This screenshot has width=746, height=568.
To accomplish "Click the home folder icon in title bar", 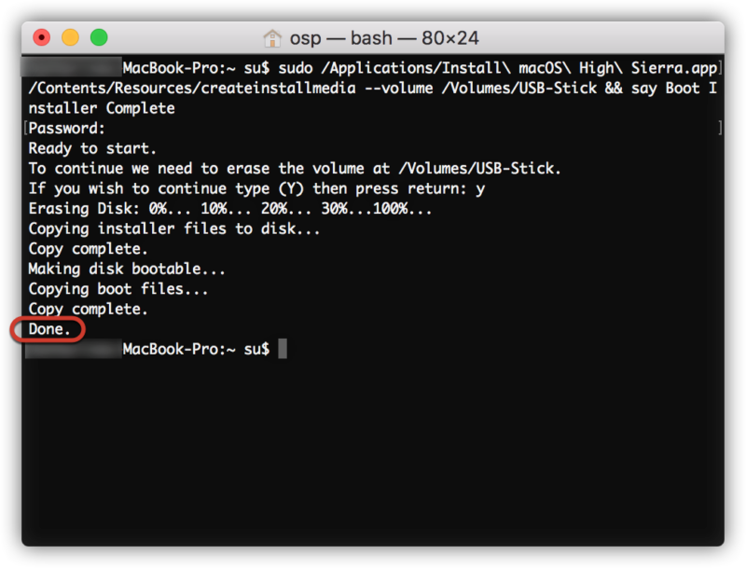I will (272, 38).
